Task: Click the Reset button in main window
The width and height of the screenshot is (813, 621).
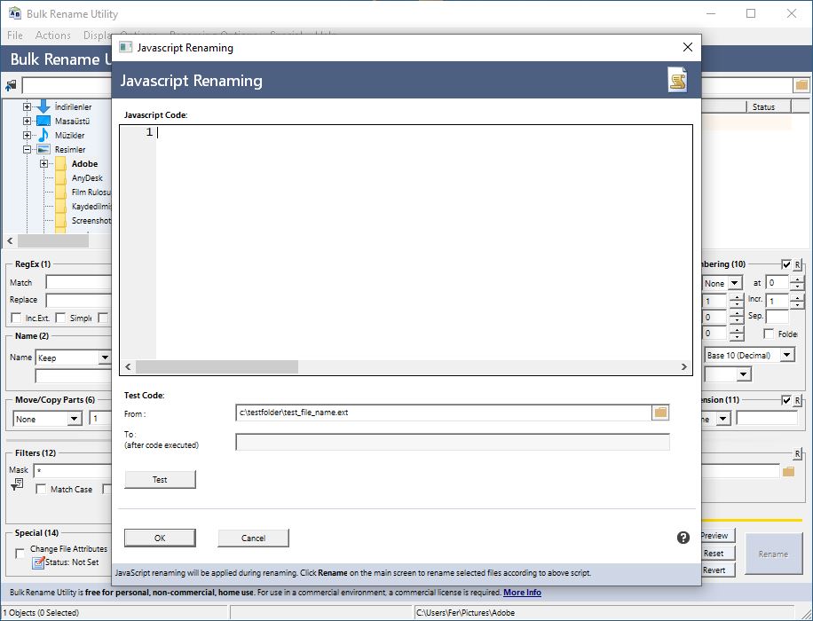Action: 718,553
